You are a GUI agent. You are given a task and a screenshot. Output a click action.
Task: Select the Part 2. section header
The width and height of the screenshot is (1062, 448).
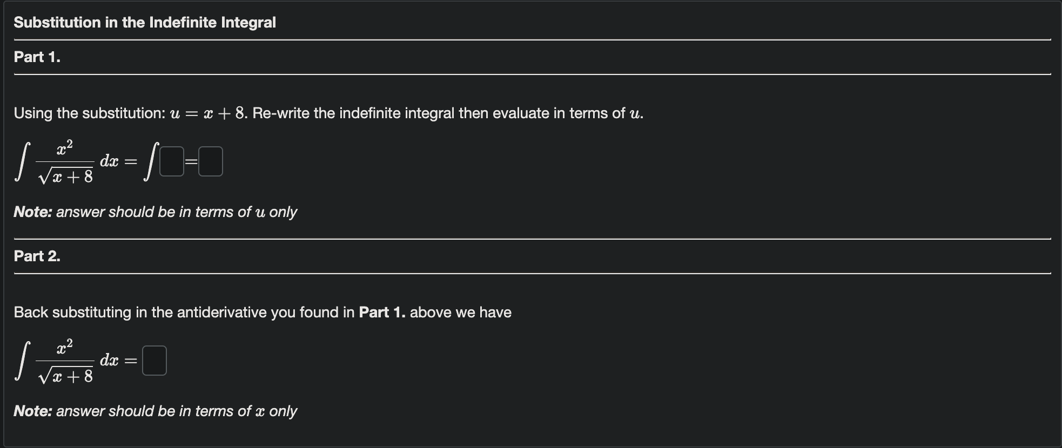click(37, 256)
